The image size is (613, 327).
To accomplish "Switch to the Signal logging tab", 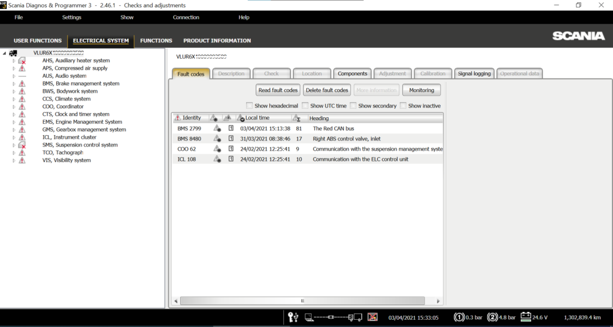I will point(474,74).
